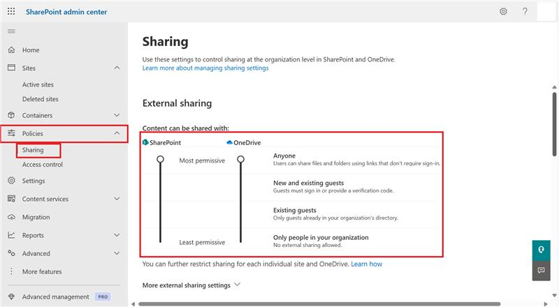The image size is (559, 307).
Task: Expand the Reports section chevron
Action: pyautogui.click(x=117, y=235)
